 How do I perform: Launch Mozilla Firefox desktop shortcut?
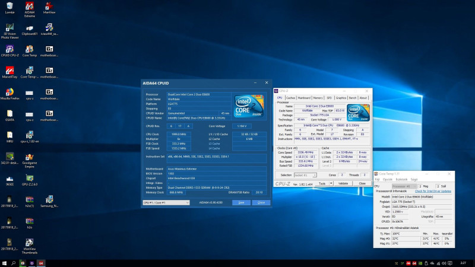pos(9,94)
